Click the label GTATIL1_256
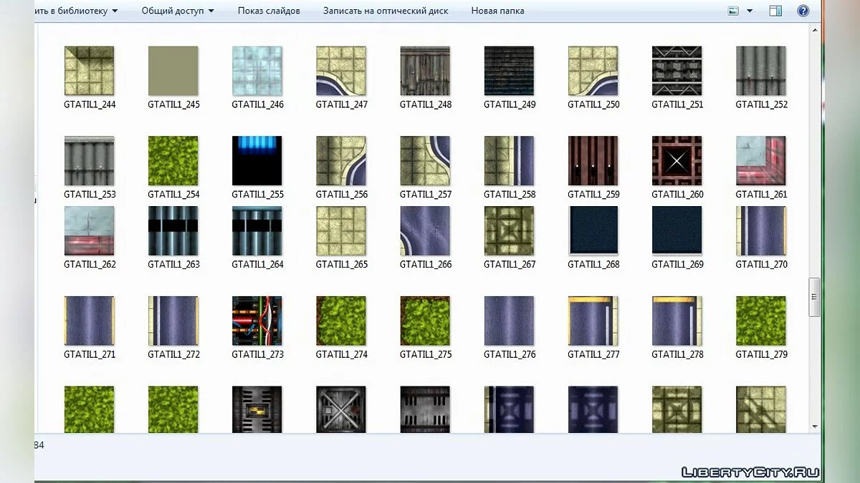 pyautogui.click(x=340, y=195)
